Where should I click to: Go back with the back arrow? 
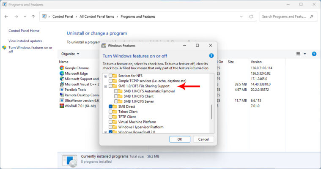click(6, 16)
